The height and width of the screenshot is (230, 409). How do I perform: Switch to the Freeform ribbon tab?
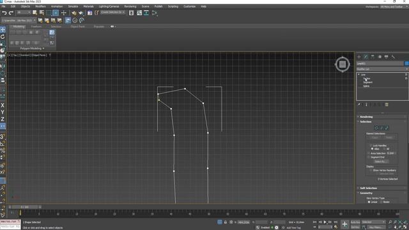coord(36,27)
